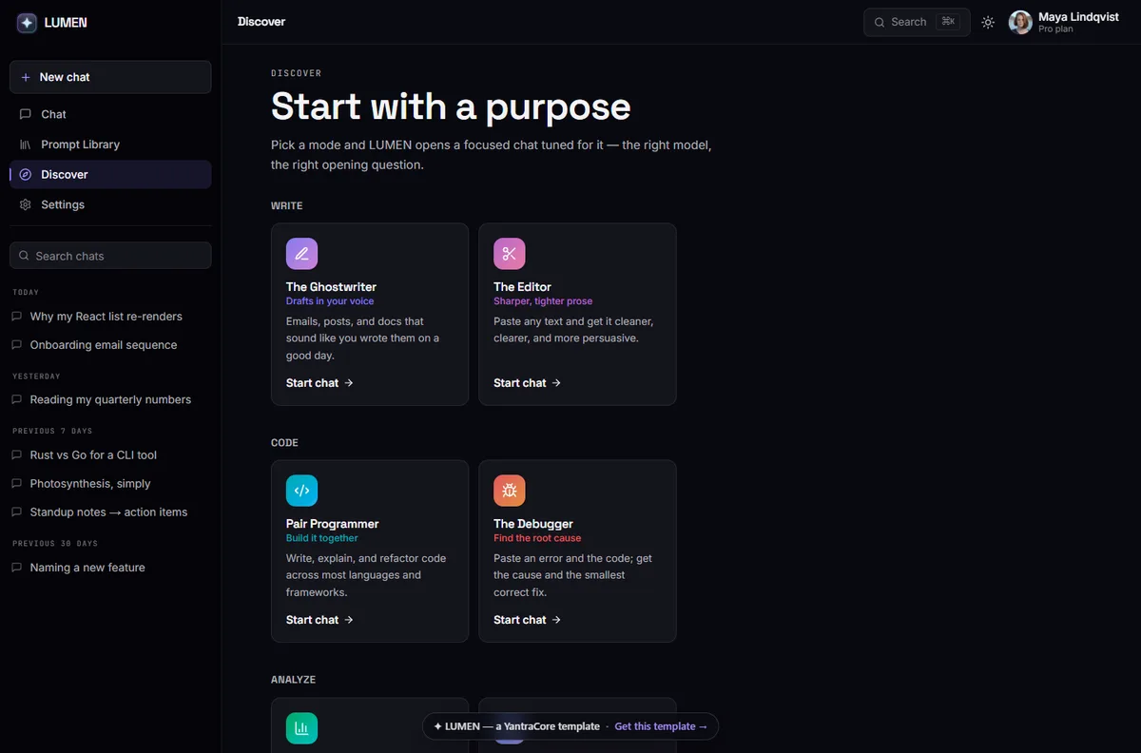Click the green bar chart icon under Analyze
This screenshot has width=1141, height=753.
301,728
